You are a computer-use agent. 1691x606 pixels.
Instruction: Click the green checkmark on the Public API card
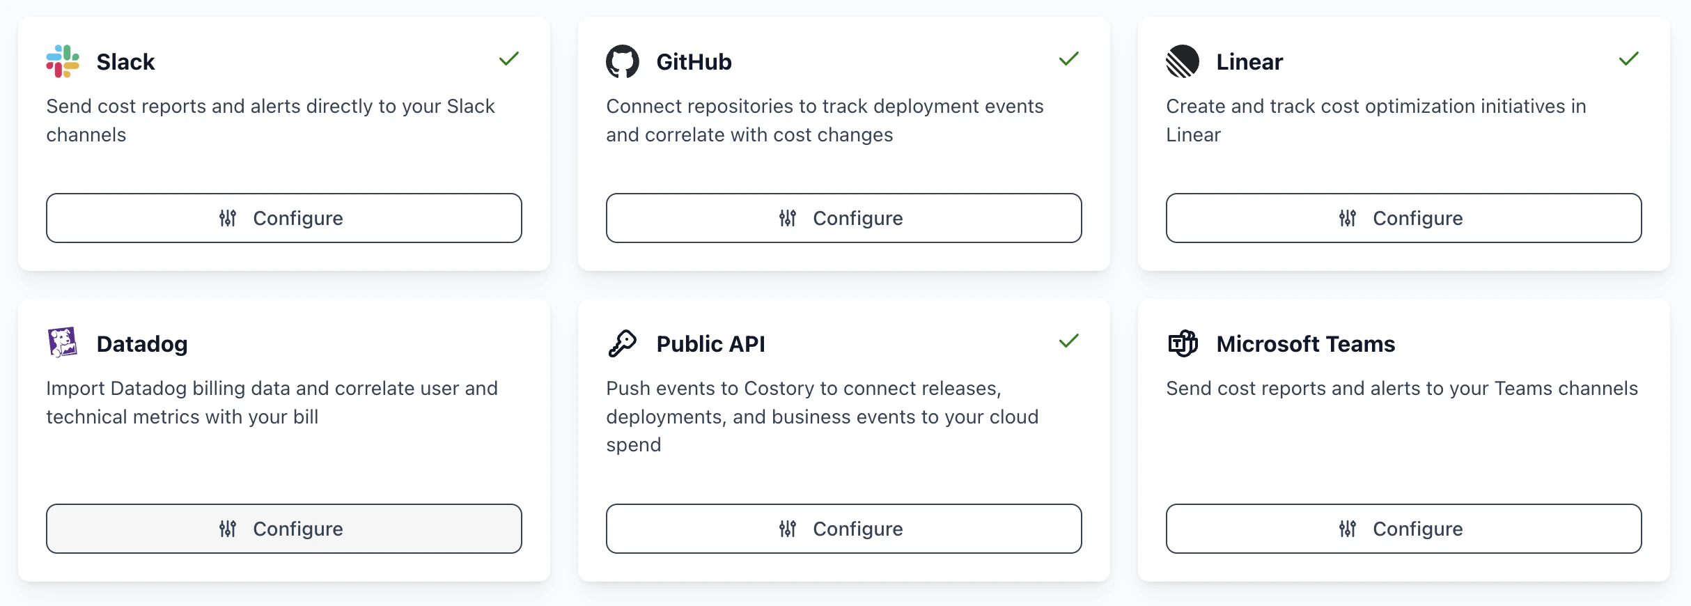[1069, 341]
